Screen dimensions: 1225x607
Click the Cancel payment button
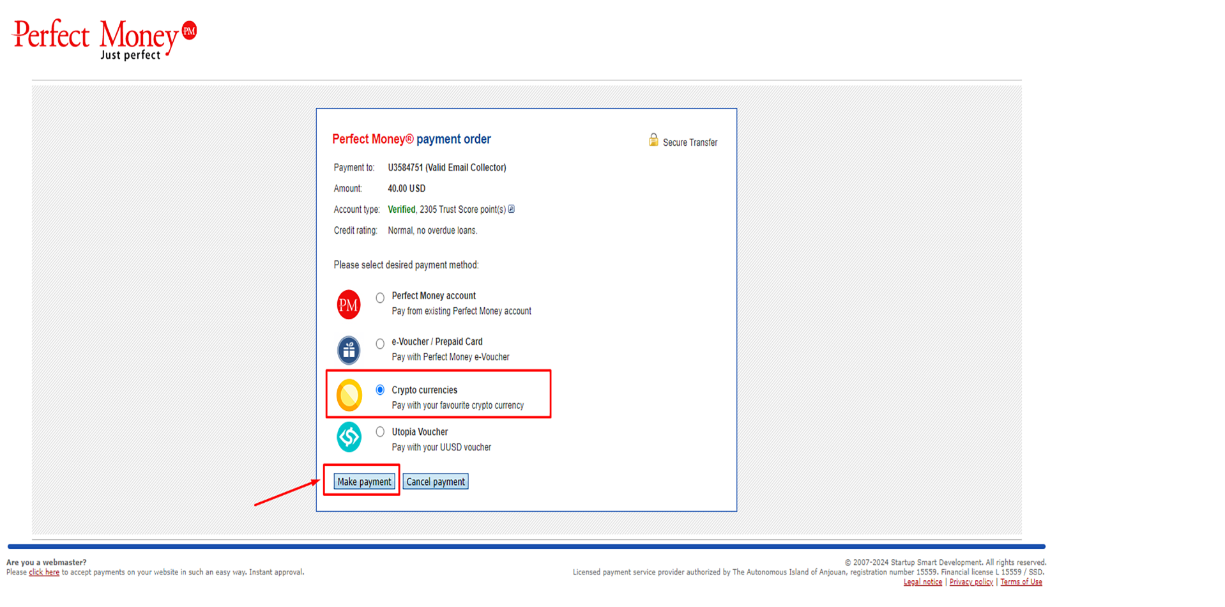(x=436, y=482)
